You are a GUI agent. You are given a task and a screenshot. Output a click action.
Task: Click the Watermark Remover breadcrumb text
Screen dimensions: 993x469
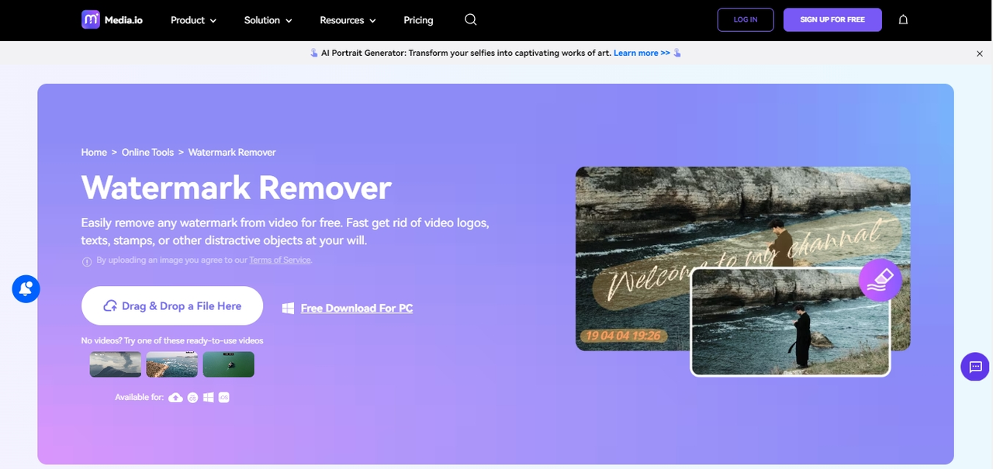pos(232,153)
